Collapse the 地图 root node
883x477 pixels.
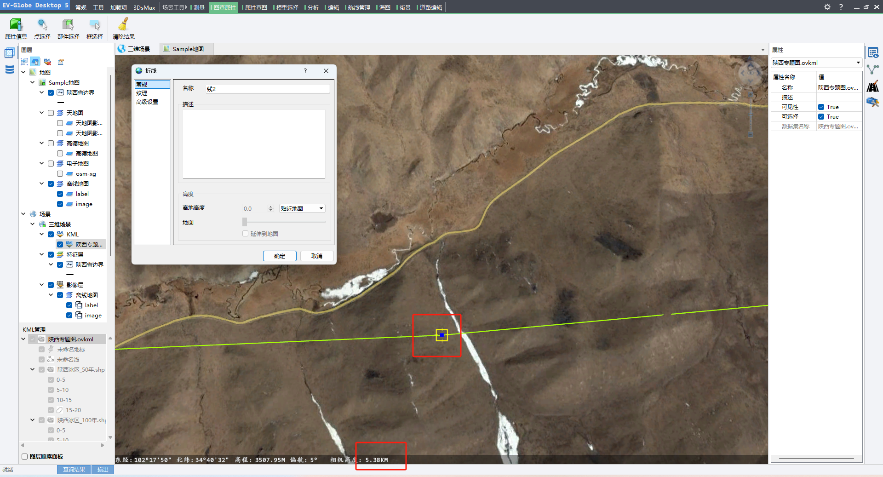[23, 72]
